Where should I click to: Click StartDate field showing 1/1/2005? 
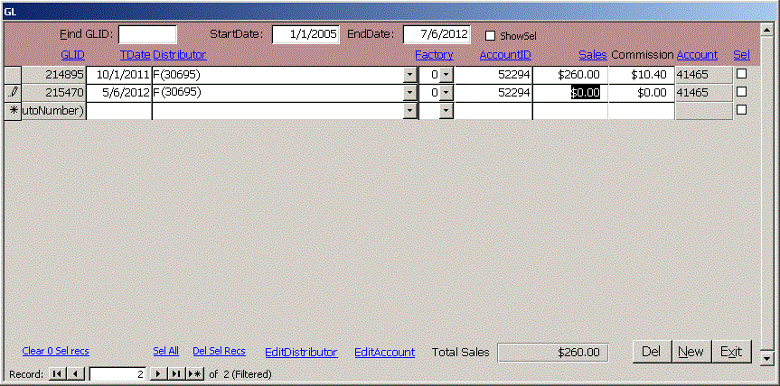pos(305,35)
